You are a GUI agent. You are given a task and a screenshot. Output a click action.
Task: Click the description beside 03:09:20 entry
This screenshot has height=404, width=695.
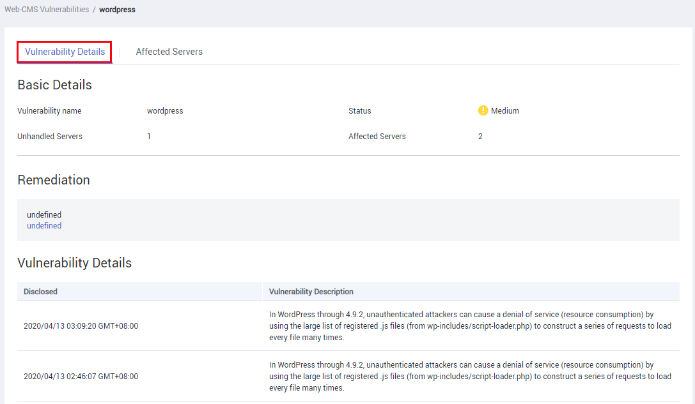470,326
